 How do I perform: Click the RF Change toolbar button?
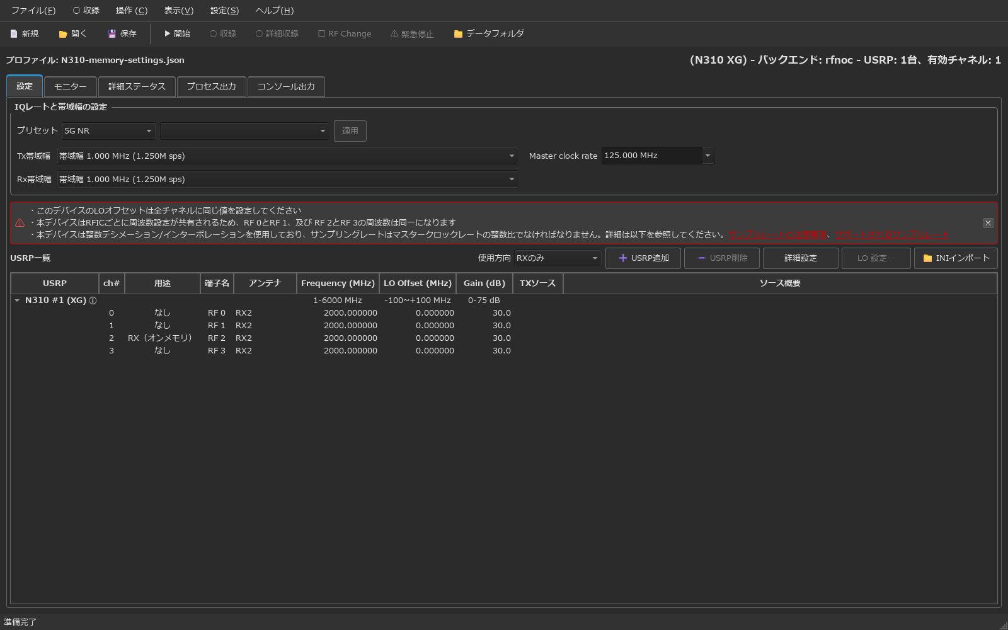coord(345,34)
